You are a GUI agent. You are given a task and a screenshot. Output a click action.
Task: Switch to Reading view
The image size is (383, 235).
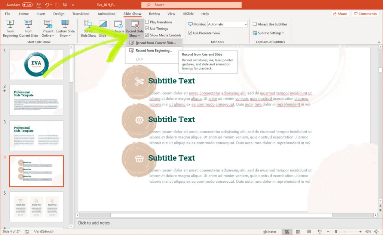309,232
